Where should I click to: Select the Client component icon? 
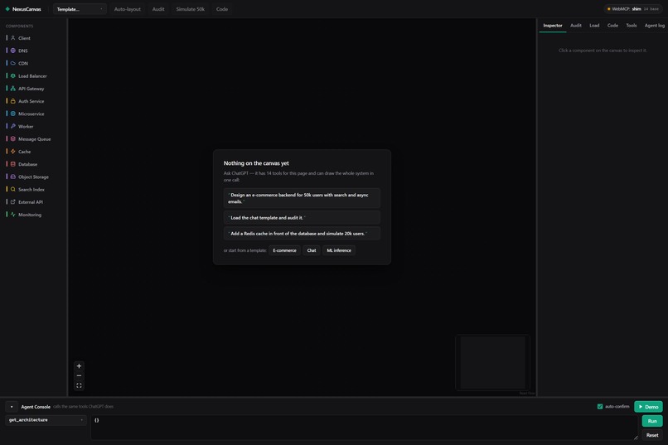[12, 38]
